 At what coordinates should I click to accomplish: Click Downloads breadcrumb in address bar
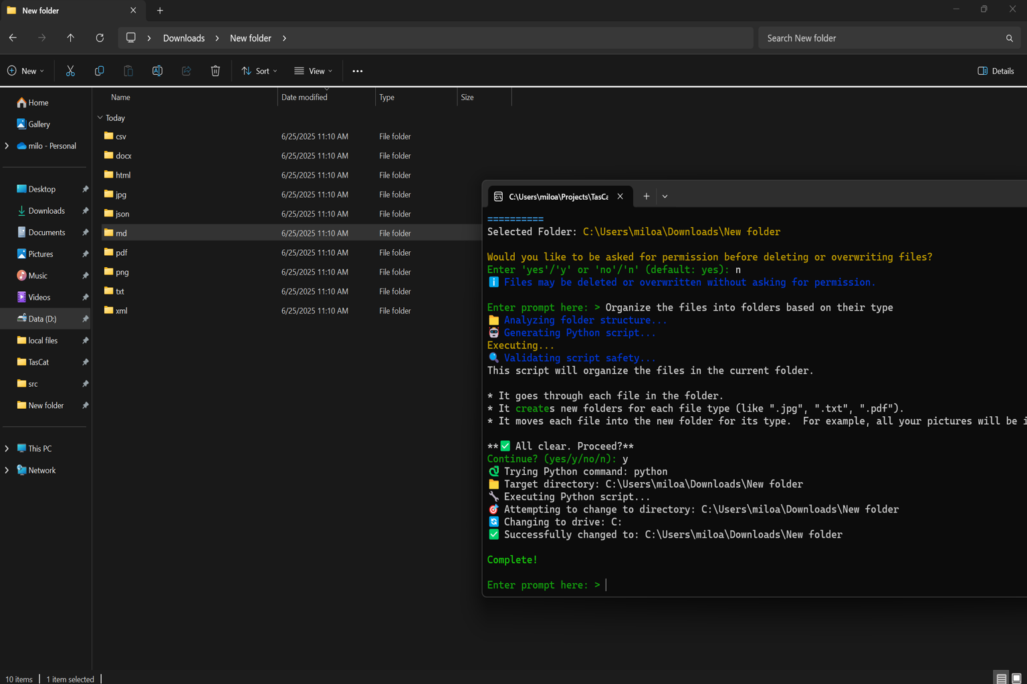(x=184, y=38)
